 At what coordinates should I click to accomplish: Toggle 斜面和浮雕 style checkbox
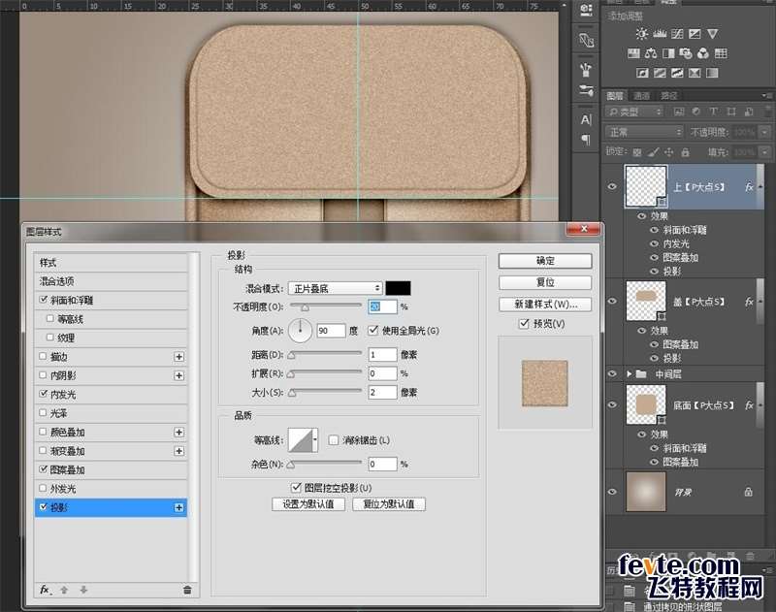[43, 300]
